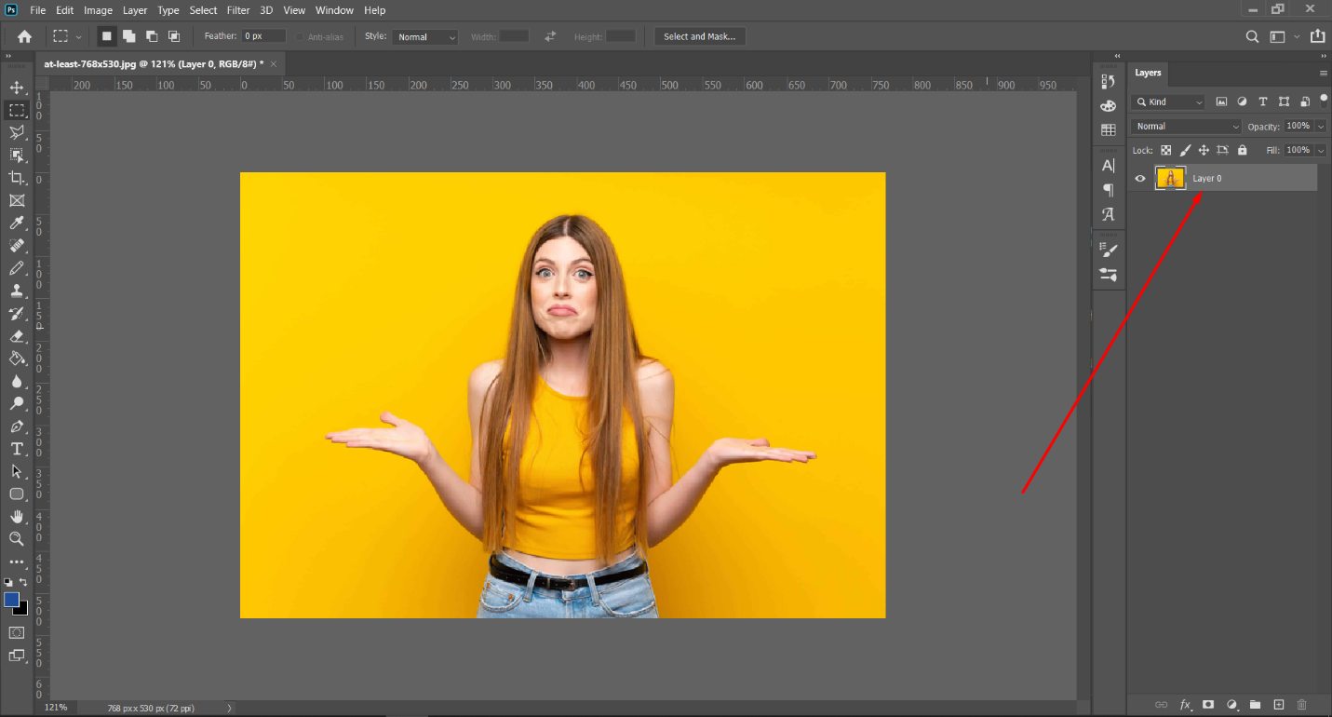Select the Hand tool

coord(17,517)
